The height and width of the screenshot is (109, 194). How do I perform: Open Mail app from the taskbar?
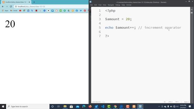point(78,106)
